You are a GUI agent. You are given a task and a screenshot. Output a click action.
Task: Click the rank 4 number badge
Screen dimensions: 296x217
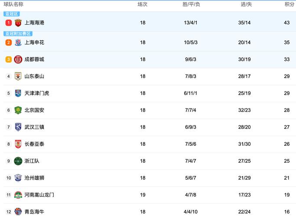pos(9,76)
